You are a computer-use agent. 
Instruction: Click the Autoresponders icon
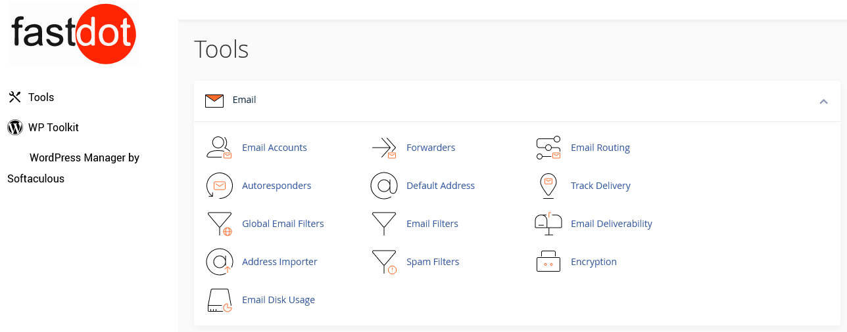219,186
